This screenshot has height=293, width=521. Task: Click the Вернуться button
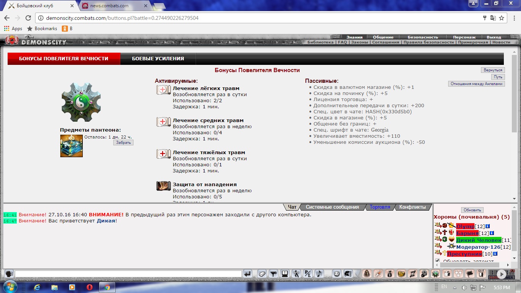pyautogui.click(x=493, y=70)
